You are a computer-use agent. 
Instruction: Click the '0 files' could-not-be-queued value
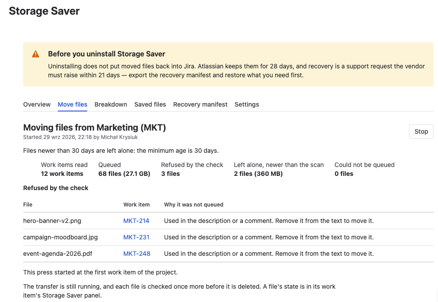[344, 174]
